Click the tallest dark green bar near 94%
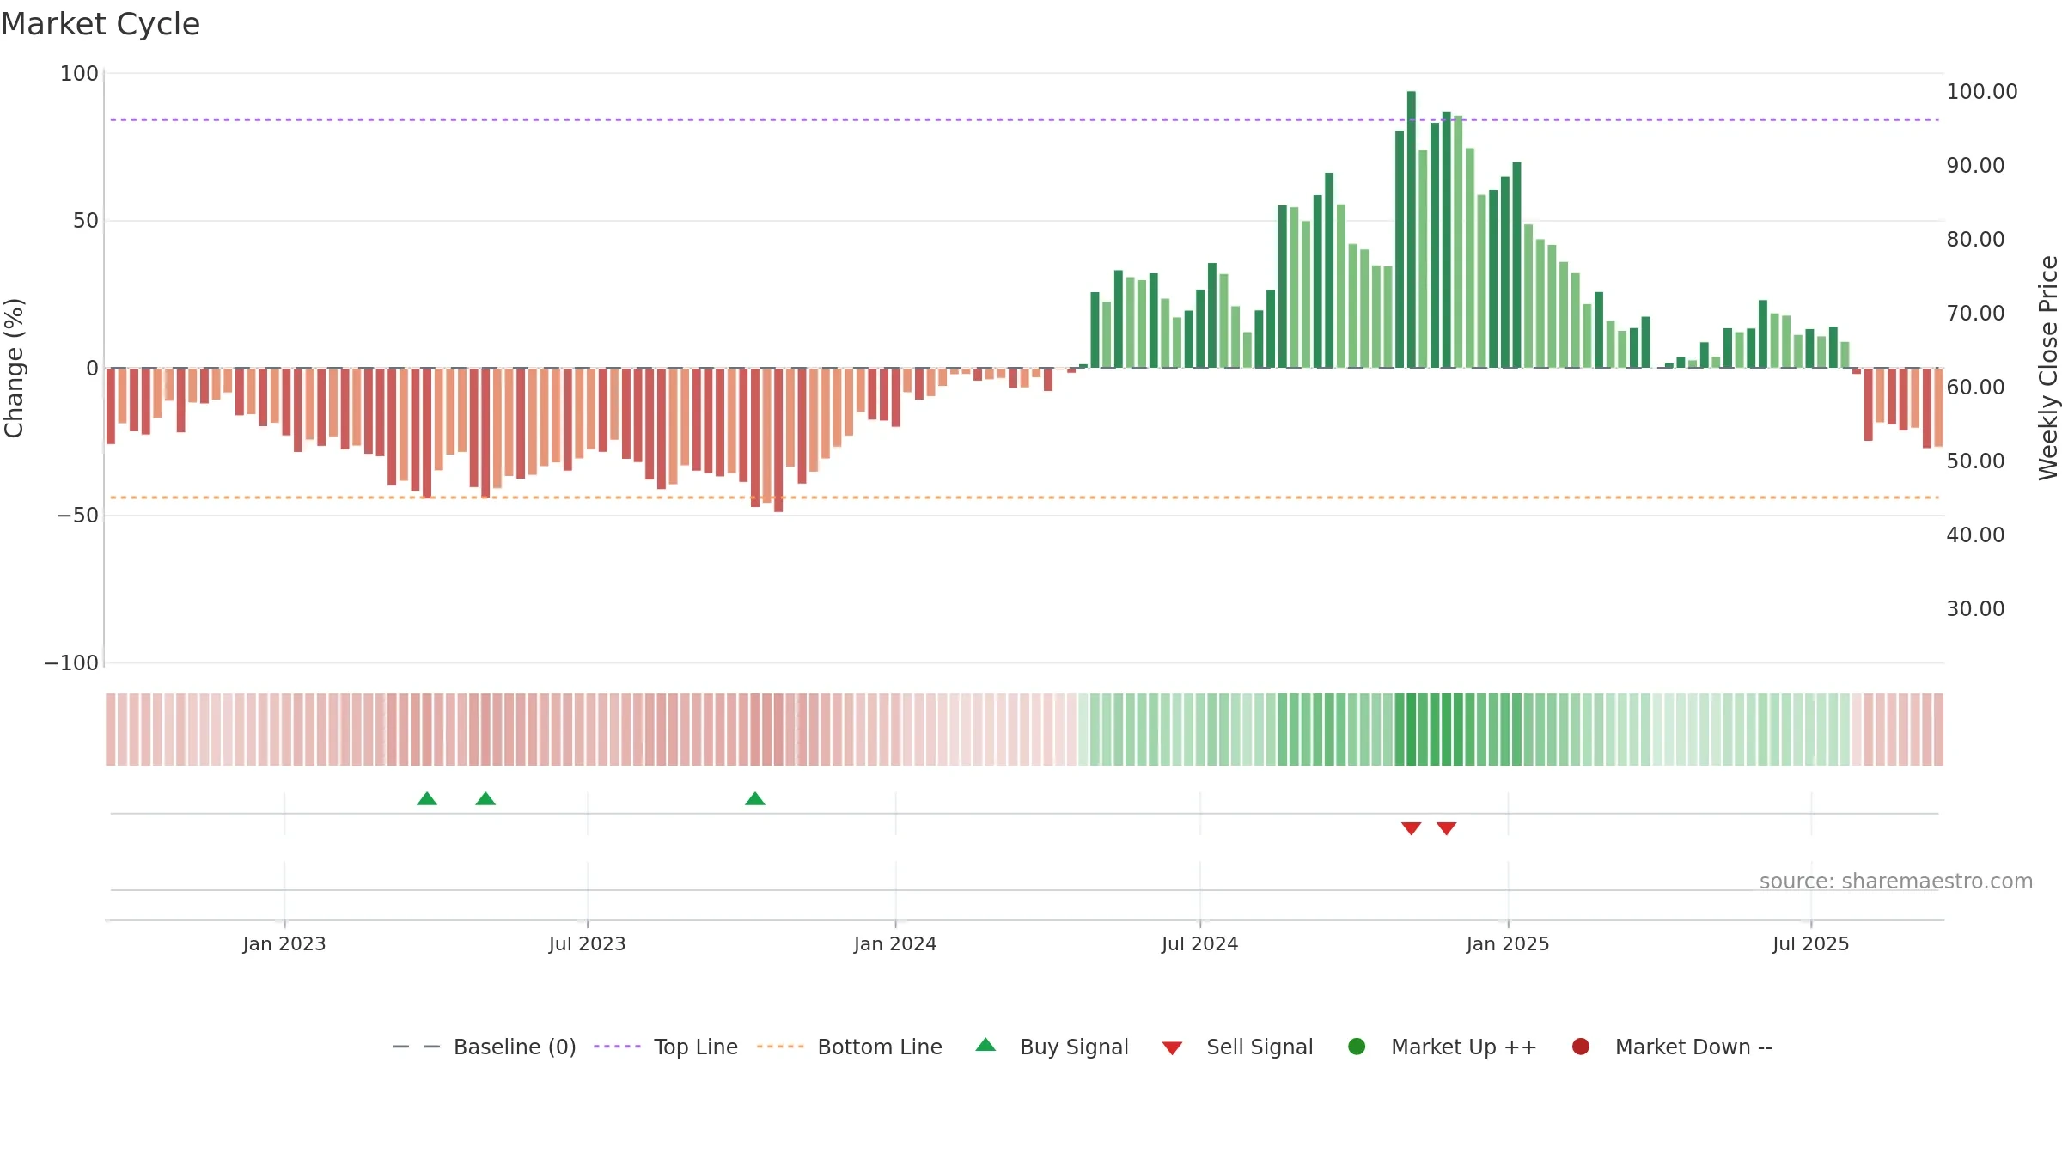Image resolution: width=2062 pixels, height=1160 pixels. click(1412, 229)
